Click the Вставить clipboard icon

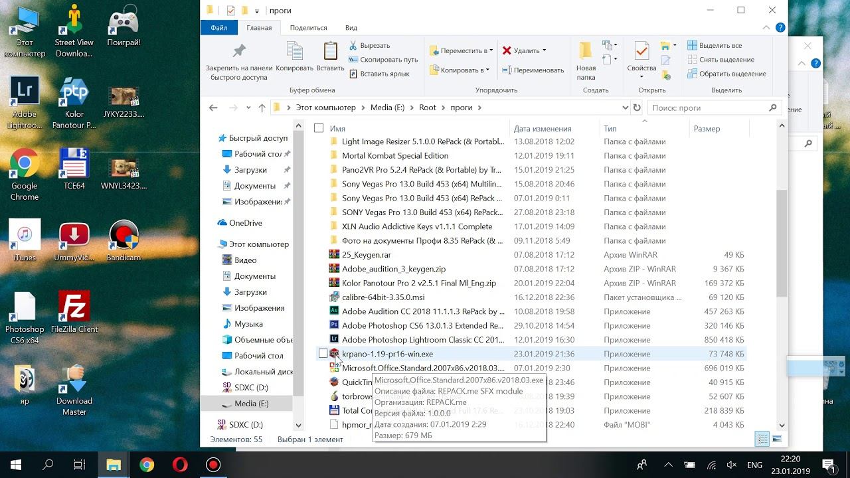pyautogui.click(x=330, y=52)
